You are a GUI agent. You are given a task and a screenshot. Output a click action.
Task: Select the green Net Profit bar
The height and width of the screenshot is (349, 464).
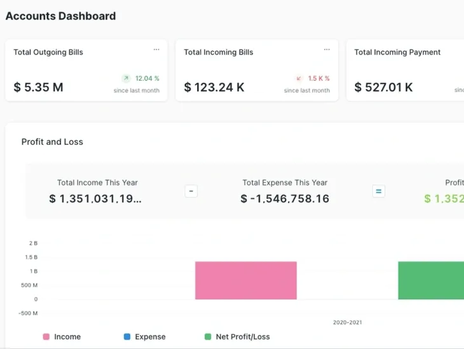[x=431, y=280]
